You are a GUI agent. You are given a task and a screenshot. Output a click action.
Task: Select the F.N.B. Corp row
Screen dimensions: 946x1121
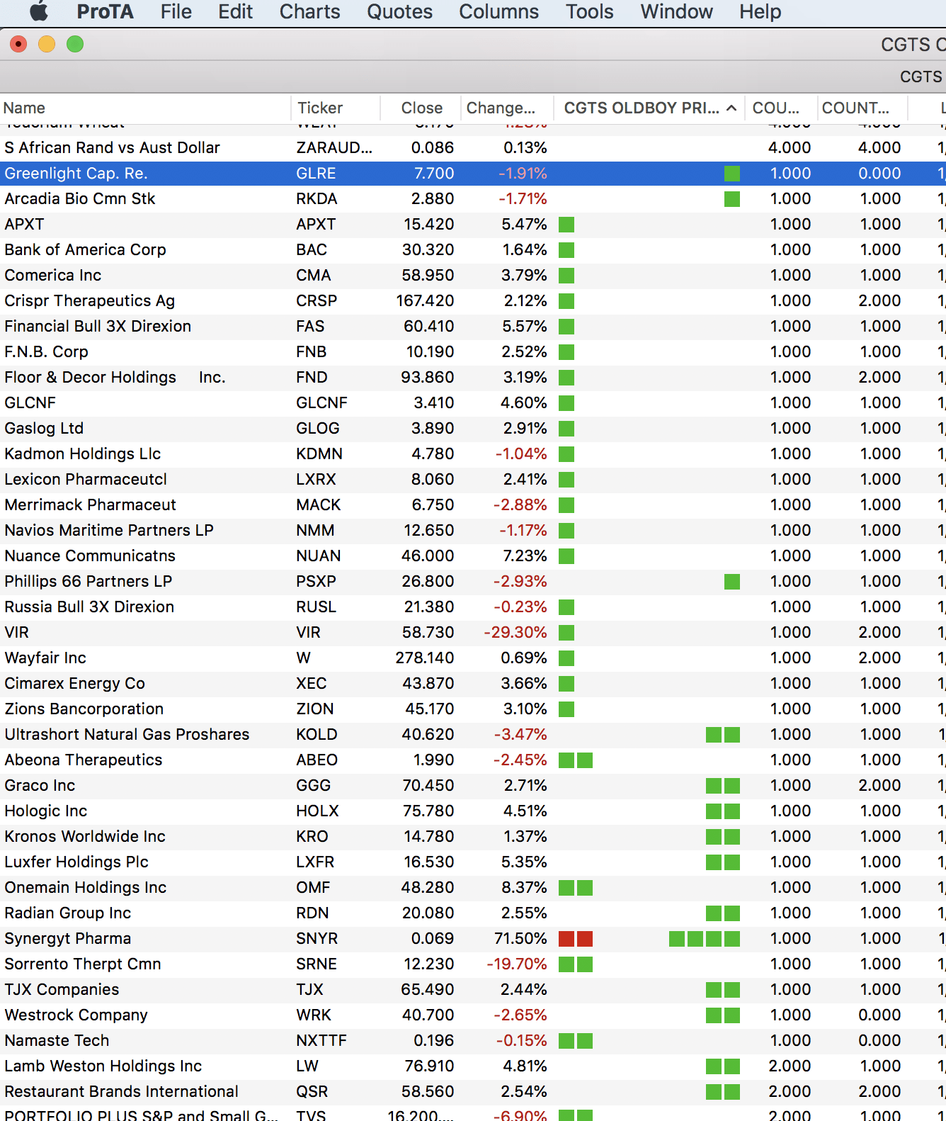[x=473, y=352]
